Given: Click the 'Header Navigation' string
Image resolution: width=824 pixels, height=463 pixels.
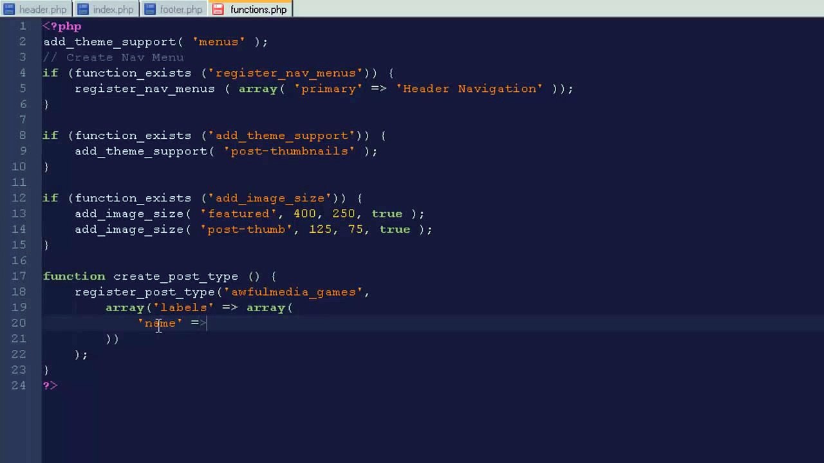Looking at the screenshot, I should pos(469,89).
